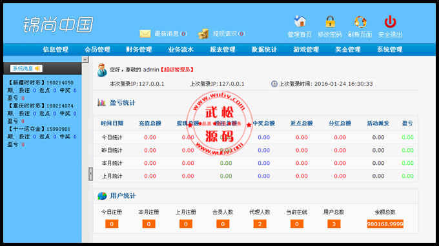
Task: Open the envelope icon for 最新消息
Action: pyautogui.click(x=145, y=33)
